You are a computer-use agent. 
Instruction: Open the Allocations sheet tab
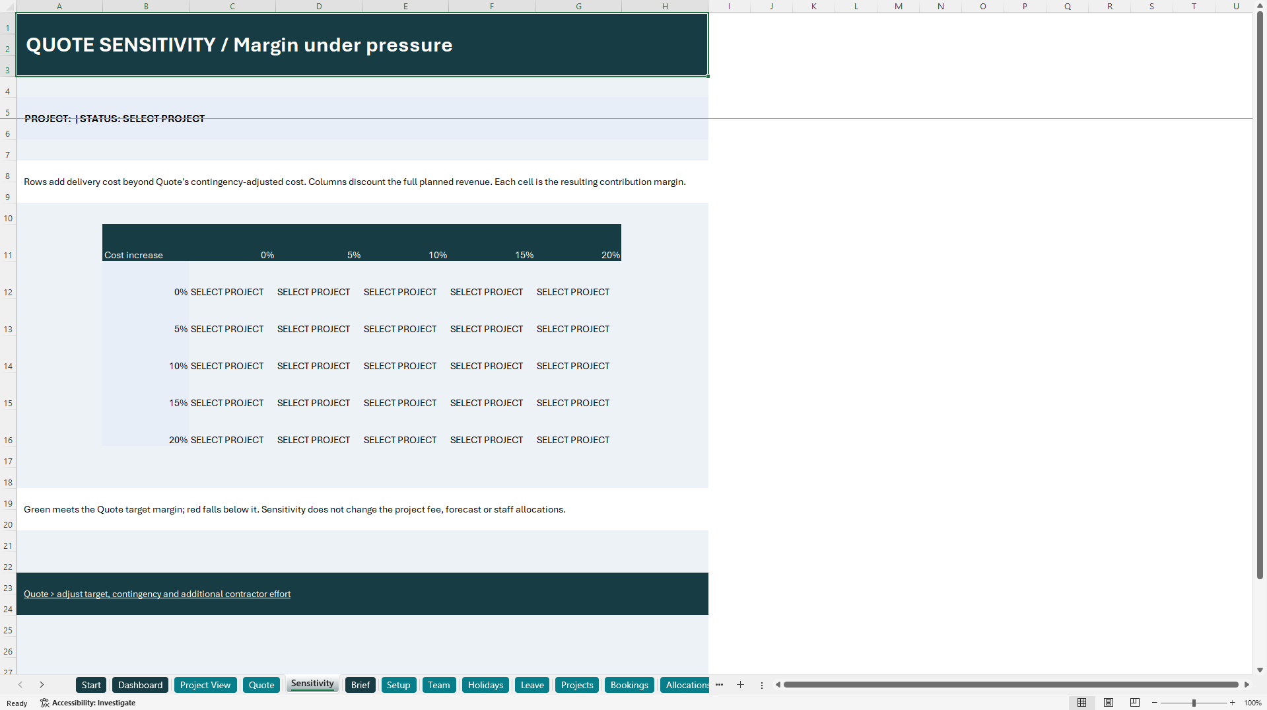(685, 685)
